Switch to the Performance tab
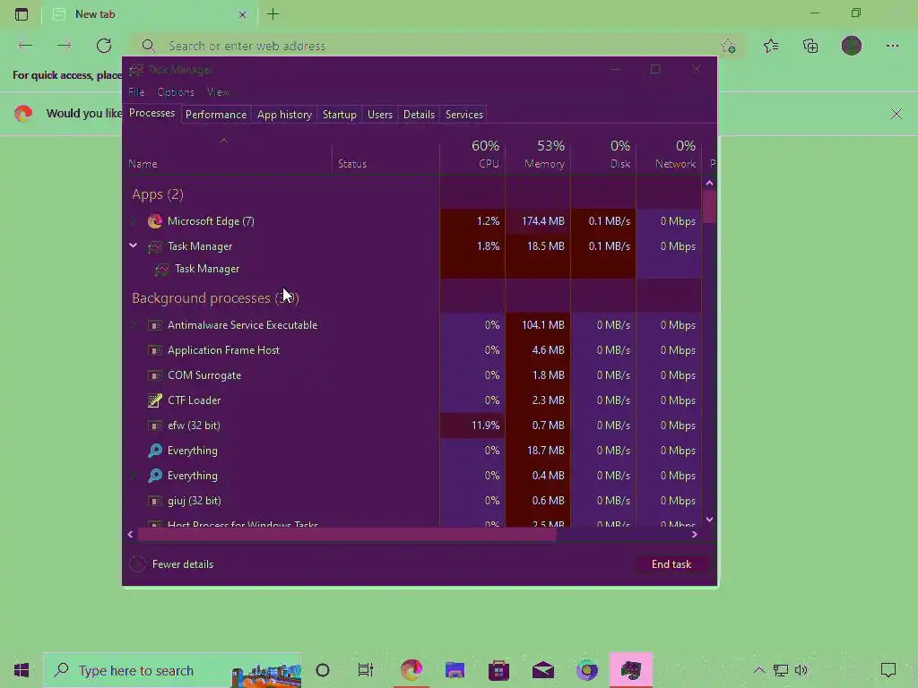The width and height of the screenshot is (918, 688). pyautogui.click(x=216, y=115)
